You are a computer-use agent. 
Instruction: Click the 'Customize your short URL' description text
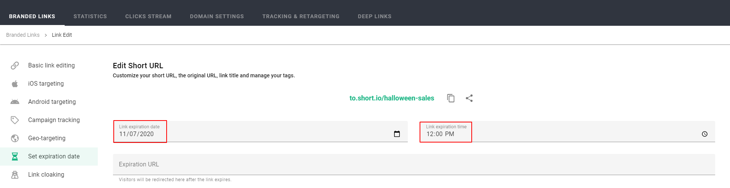coord(204,75)
